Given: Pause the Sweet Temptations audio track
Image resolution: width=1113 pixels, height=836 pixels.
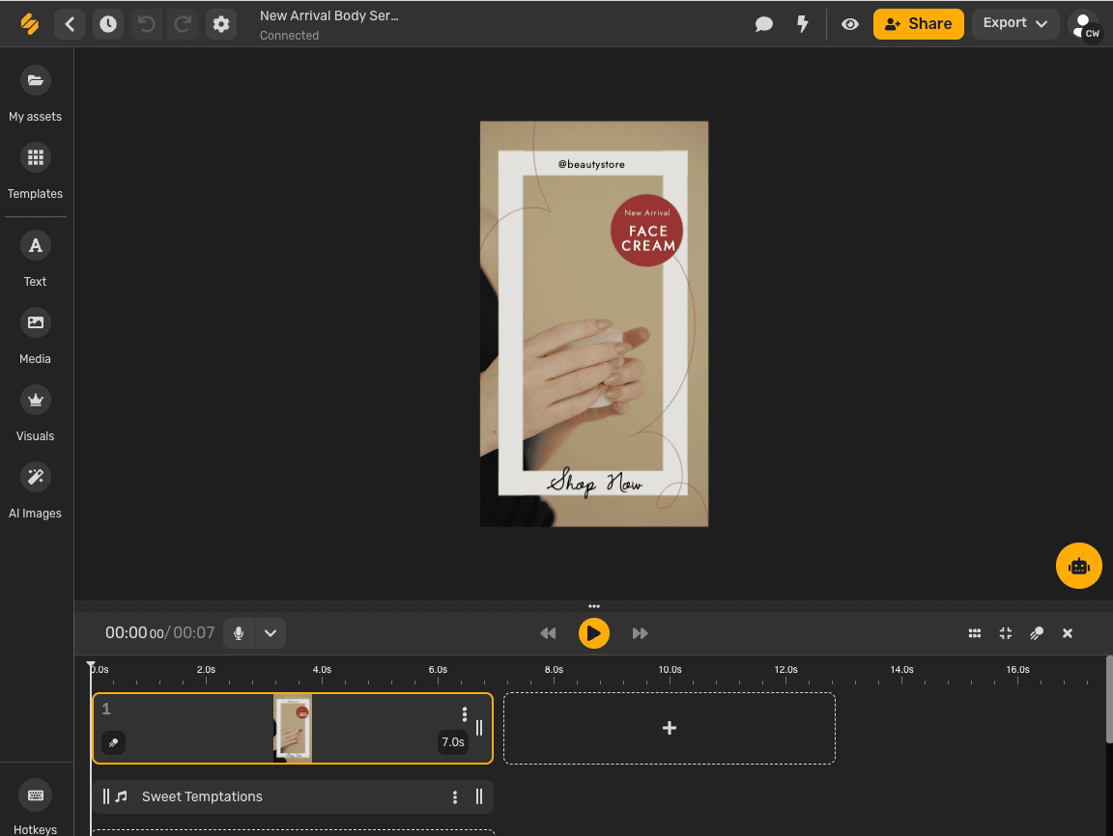Looking at the screenshot, I should [479, 796].
